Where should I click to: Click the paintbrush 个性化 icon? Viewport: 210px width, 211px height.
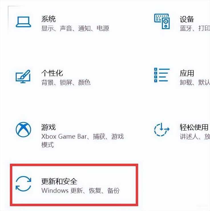tap(23, 76)
